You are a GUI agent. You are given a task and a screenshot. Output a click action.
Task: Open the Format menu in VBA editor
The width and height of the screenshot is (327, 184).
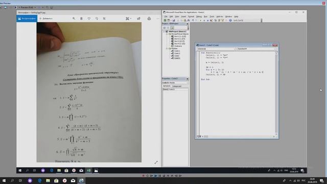tap(191, 16)
